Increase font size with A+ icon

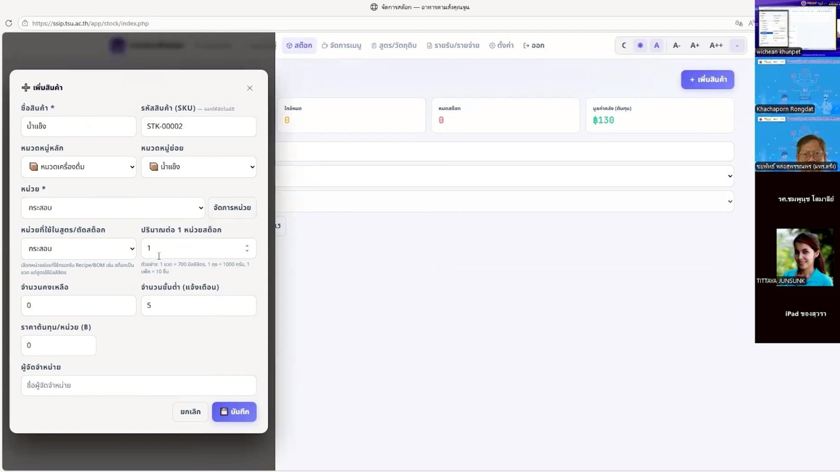(x=695, y=46)
